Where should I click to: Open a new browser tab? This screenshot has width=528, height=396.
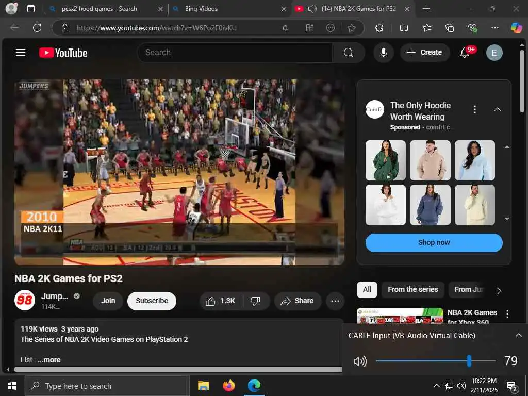point(426,9)
